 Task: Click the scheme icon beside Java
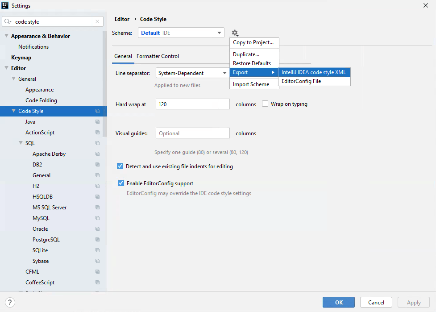pos(97,121)
